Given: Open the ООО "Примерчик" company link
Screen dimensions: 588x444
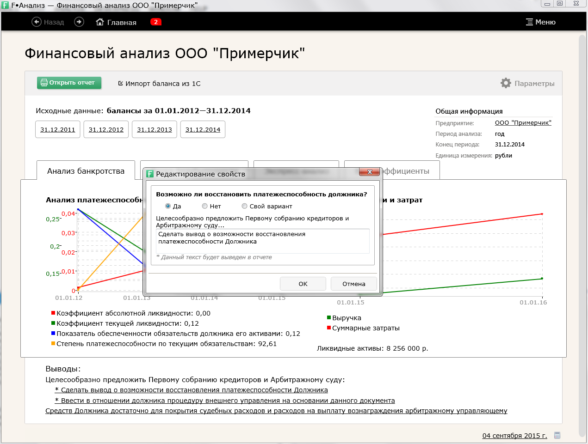Looking at the screenshot, I should pos(523,123).
